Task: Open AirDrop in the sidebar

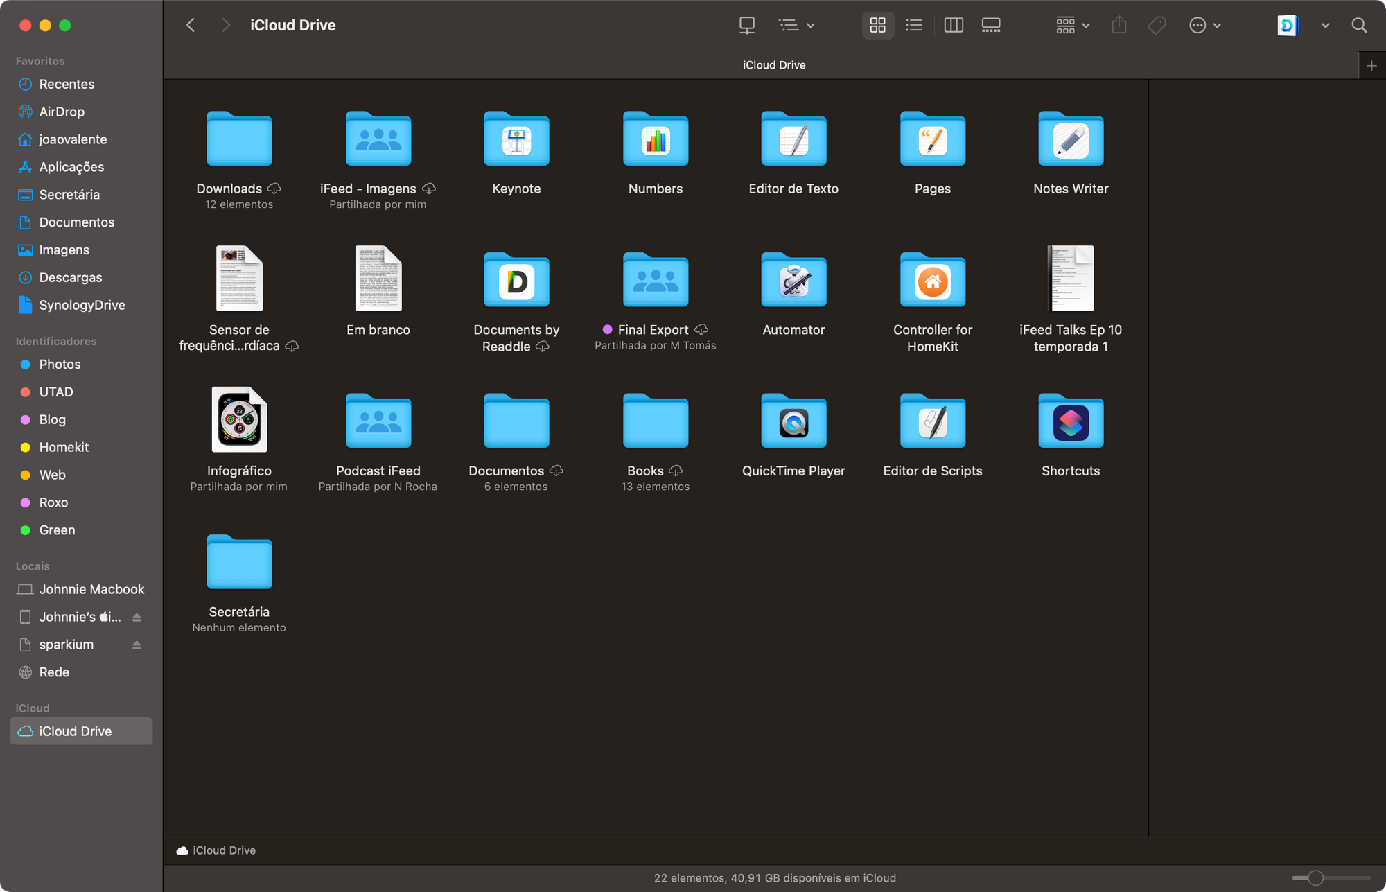Action: [x=81, y=112]
